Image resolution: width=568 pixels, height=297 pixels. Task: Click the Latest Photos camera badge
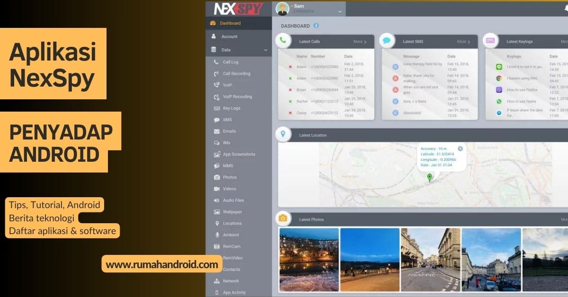pyautogui.click(x=283, y=218)
